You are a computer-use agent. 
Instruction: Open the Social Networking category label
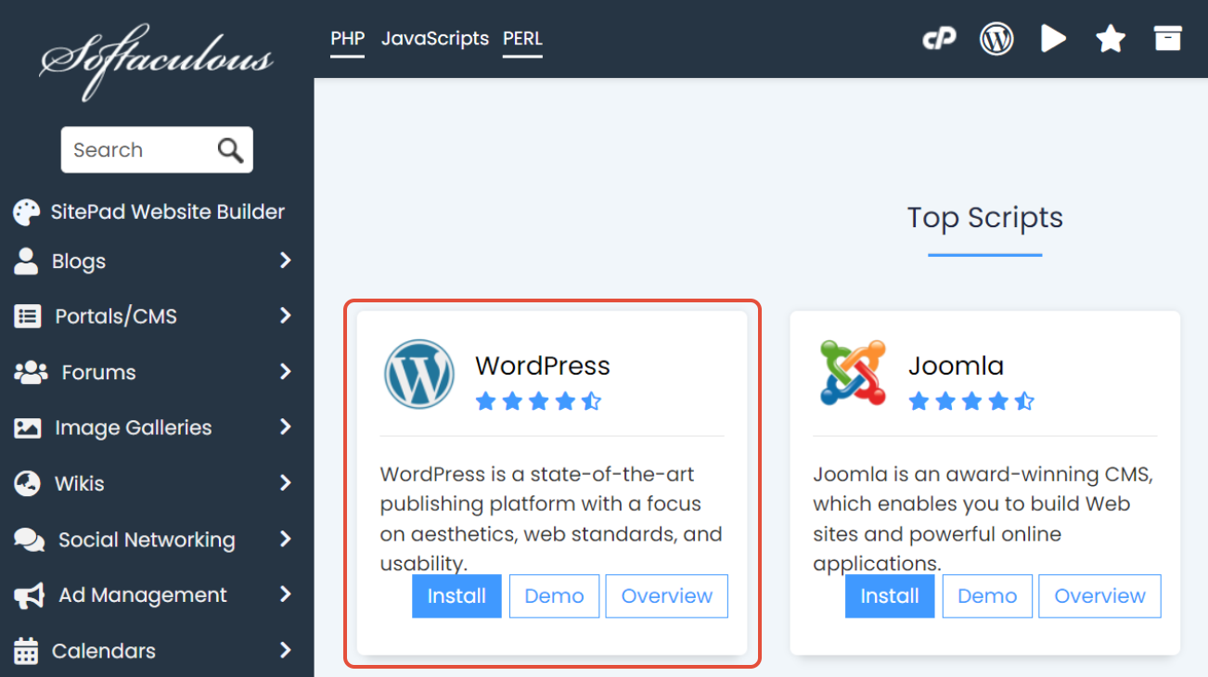tap(147, 540)
